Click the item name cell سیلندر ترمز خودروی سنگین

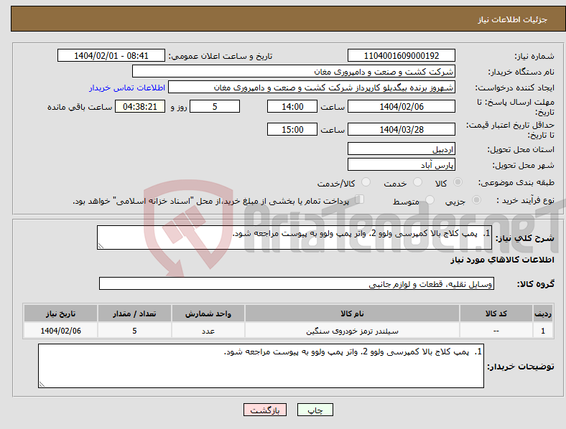[352, 331]
